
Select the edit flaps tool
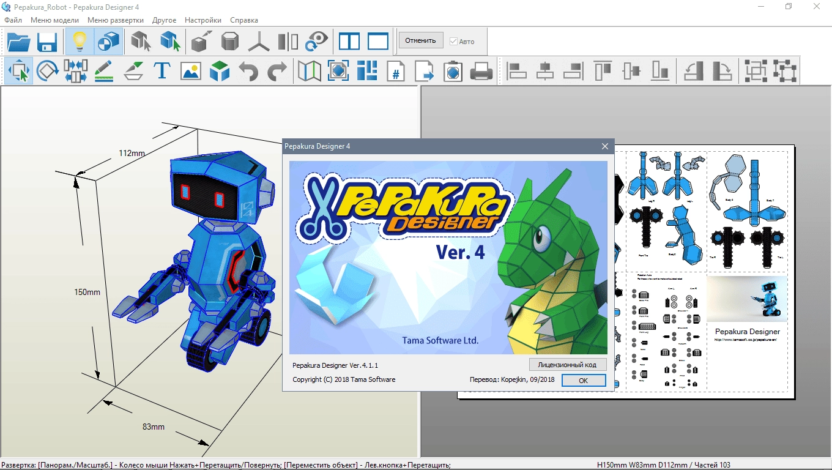[x=133, y=71]
